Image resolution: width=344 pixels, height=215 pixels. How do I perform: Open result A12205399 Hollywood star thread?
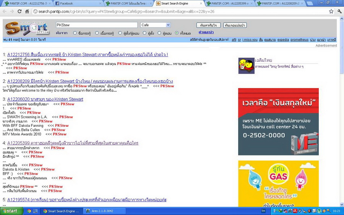click(x=73, y=143)
